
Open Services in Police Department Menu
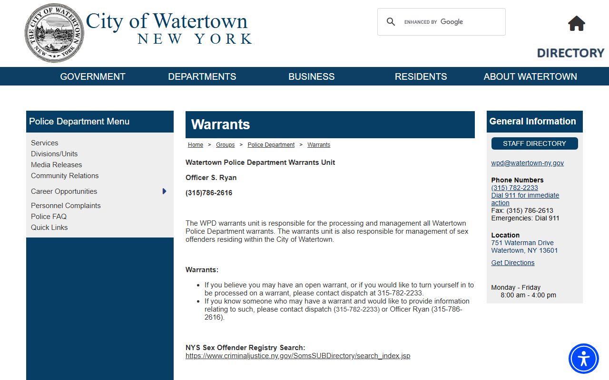(45, 143)
